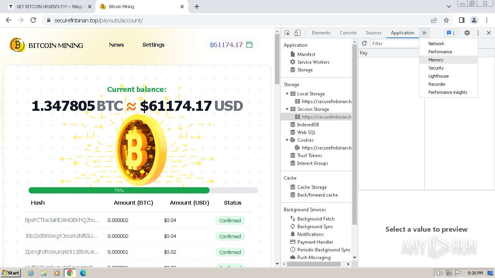Choose Recorder from overflow menu
Viewport: 495px width, 278px height.
449,84
